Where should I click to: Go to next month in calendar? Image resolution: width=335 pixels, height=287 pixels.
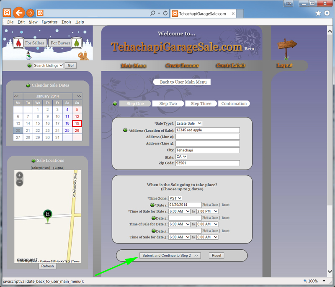click(79, 96)
